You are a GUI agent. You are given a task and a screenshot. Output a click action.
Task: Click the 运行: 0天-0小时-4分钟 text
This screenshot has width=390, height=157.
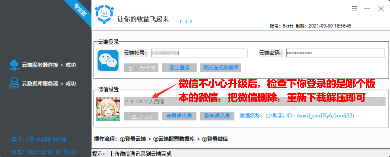click(39, 140)
